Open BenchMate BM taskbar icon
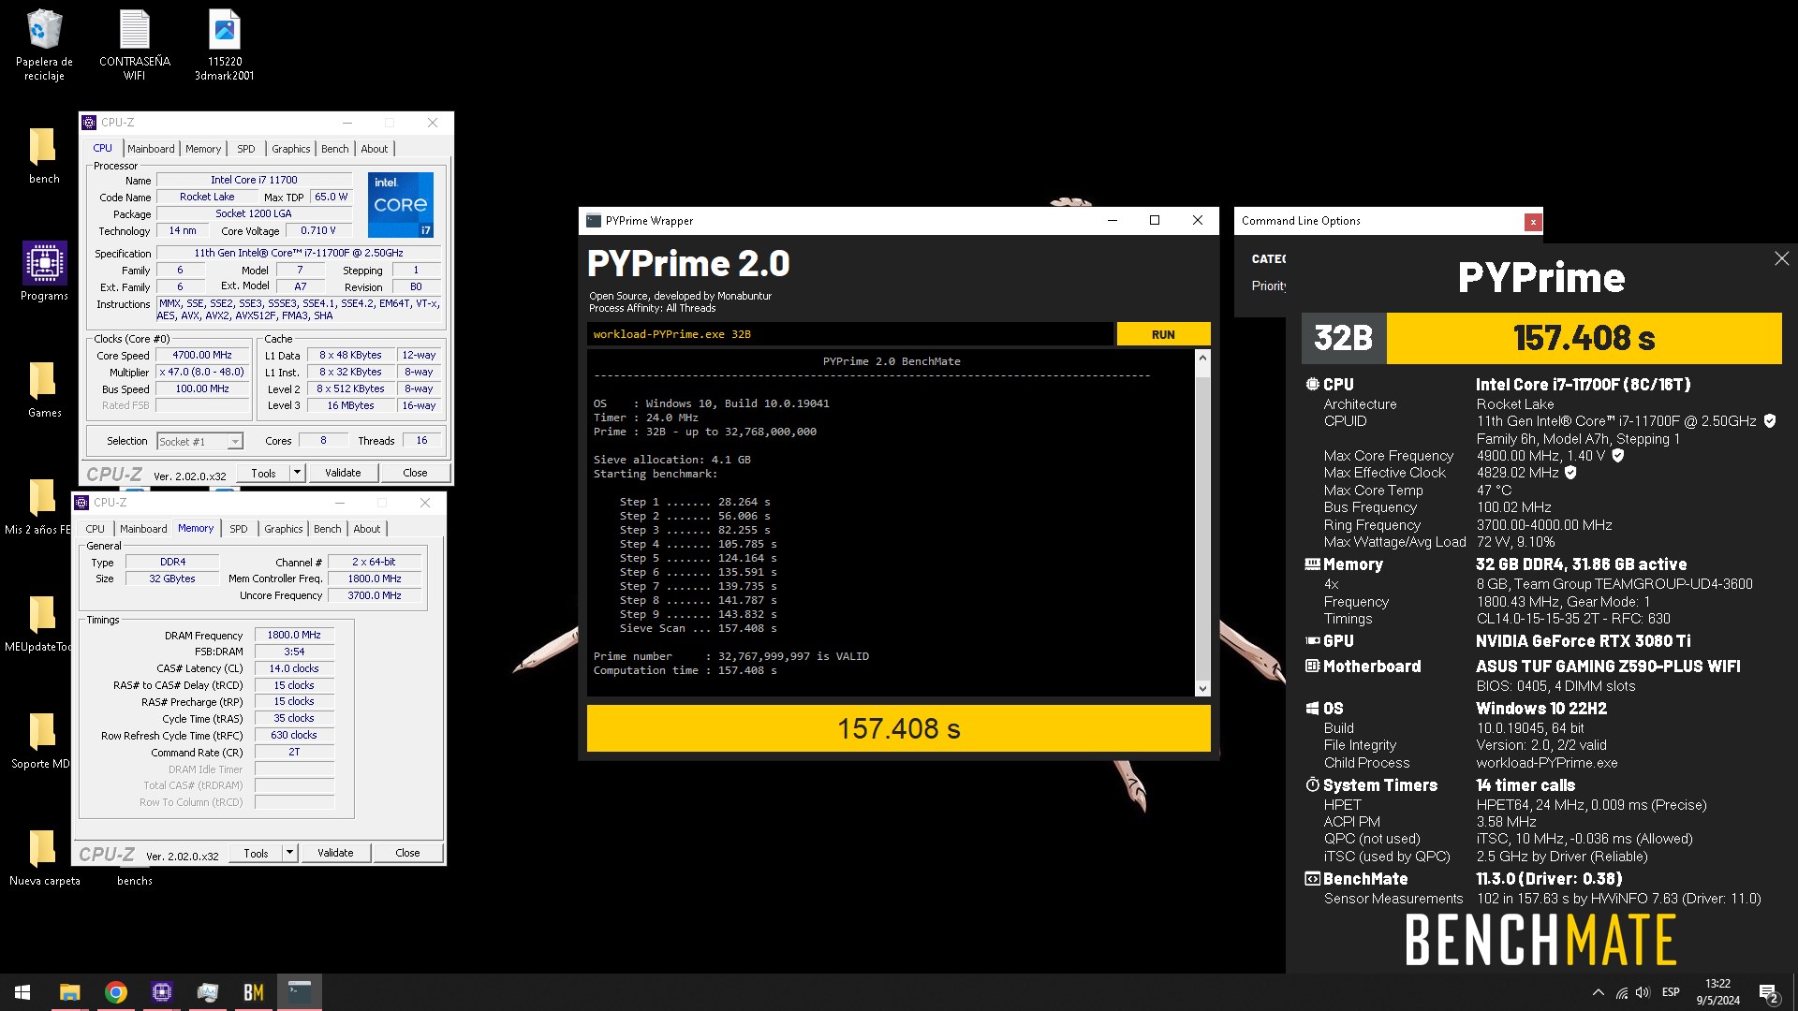This screenshot has height=1011, width=1798. [254, 992]
